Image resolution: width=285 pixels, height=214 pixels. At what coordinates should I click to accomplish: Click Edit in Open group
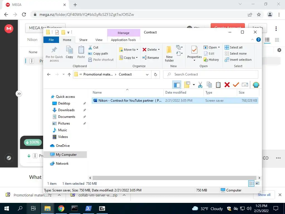point(209,53)
